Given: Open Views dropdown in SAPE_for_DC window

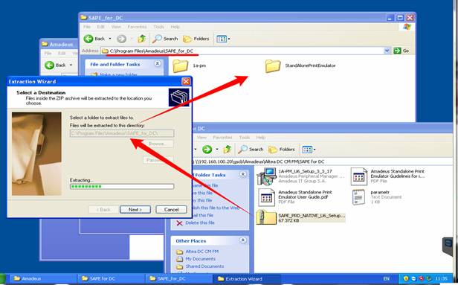Looking at the screenshot, I should [x=223, y=39].
